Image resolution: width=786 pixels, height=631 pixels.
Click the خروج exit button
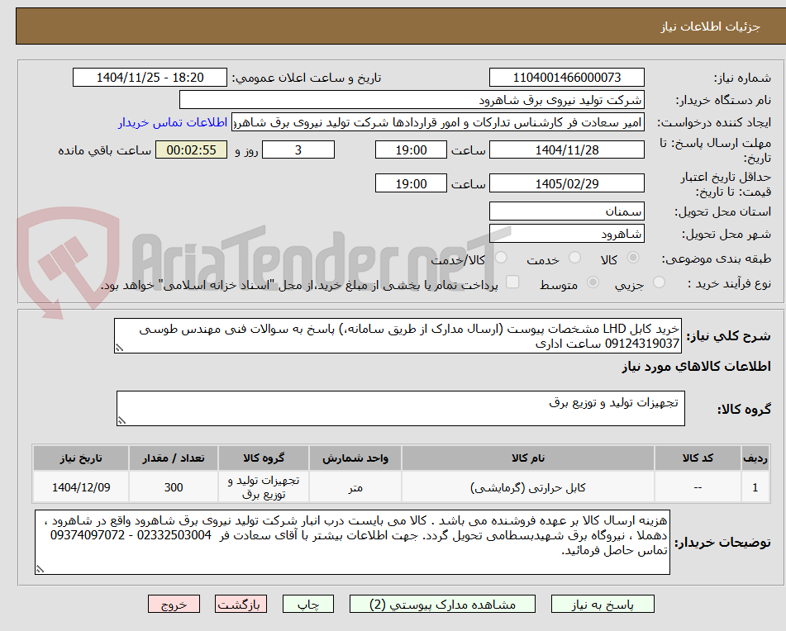[x=174, y=604]
